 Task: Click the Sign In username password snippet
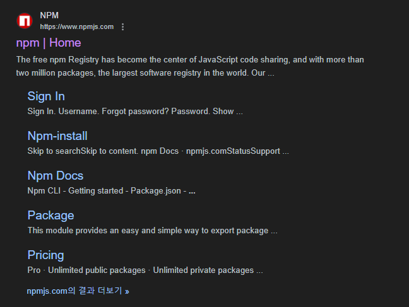134,112
